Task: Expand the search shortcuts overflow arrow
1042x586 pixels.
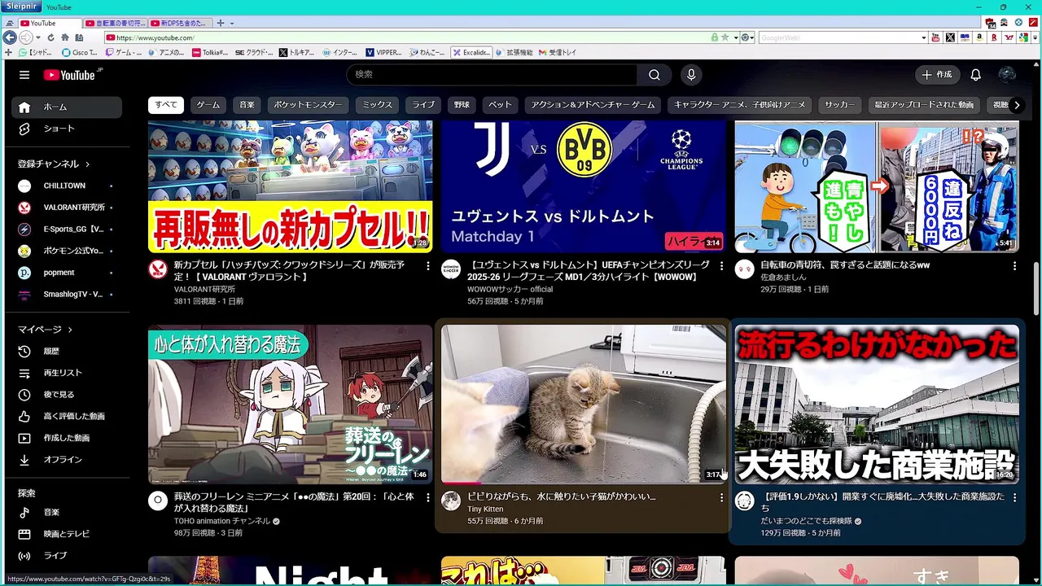Action: click(1034, 37)
